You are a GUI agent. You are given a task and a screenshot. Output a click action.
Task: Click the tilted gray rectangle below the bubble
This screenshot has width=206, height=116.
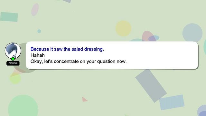click(151, 86)
